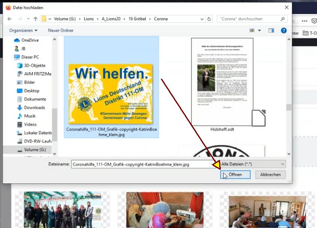Go forward with the right arrow
Screen dimensions: 317x228
tap(20, 19)
